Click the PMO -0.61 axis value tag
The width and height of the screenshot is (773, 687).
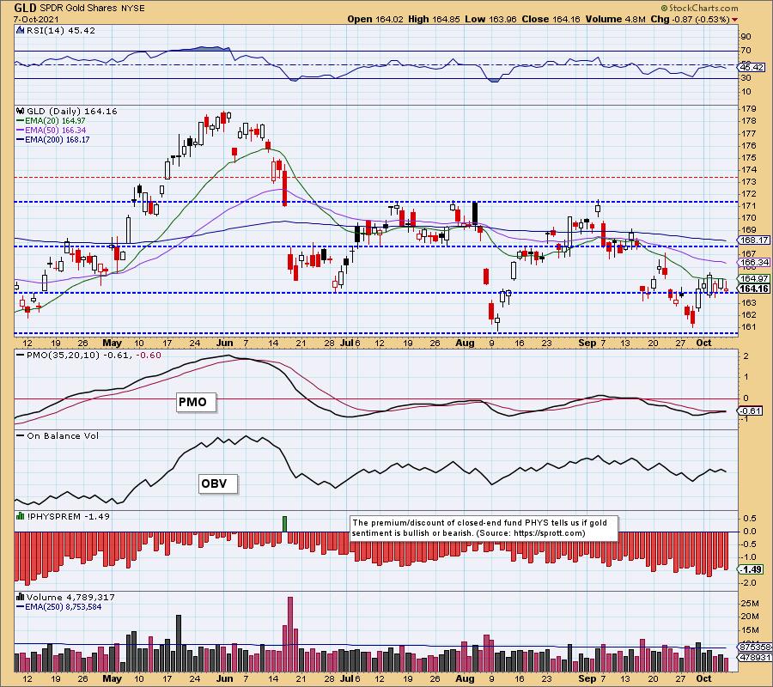click(751, 410)
